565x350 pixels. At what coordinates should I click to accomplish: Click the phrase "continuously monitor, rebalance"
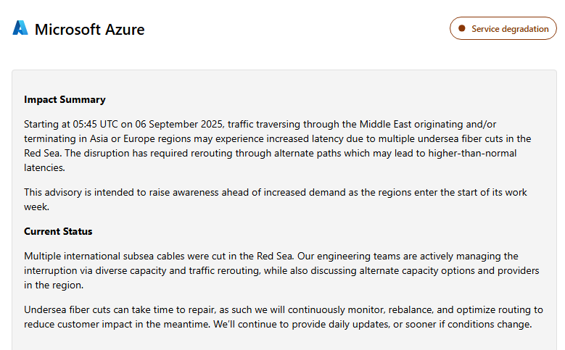(302, 309)
